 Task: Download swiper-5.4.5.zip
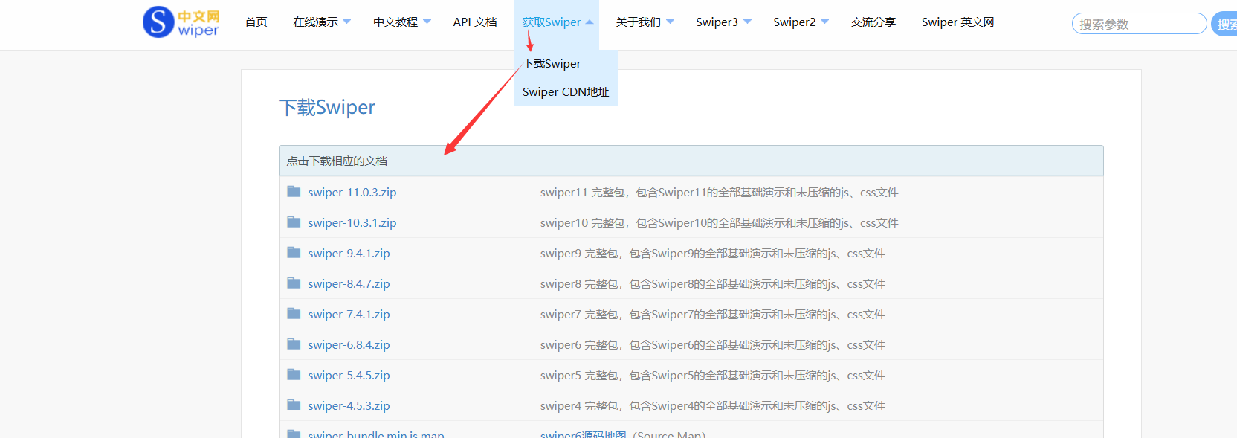(x=349, y=376)
